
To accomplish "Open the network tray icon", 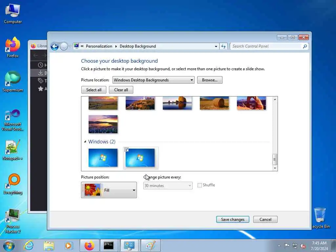I will pyautogui.click(x=295, y=246).
